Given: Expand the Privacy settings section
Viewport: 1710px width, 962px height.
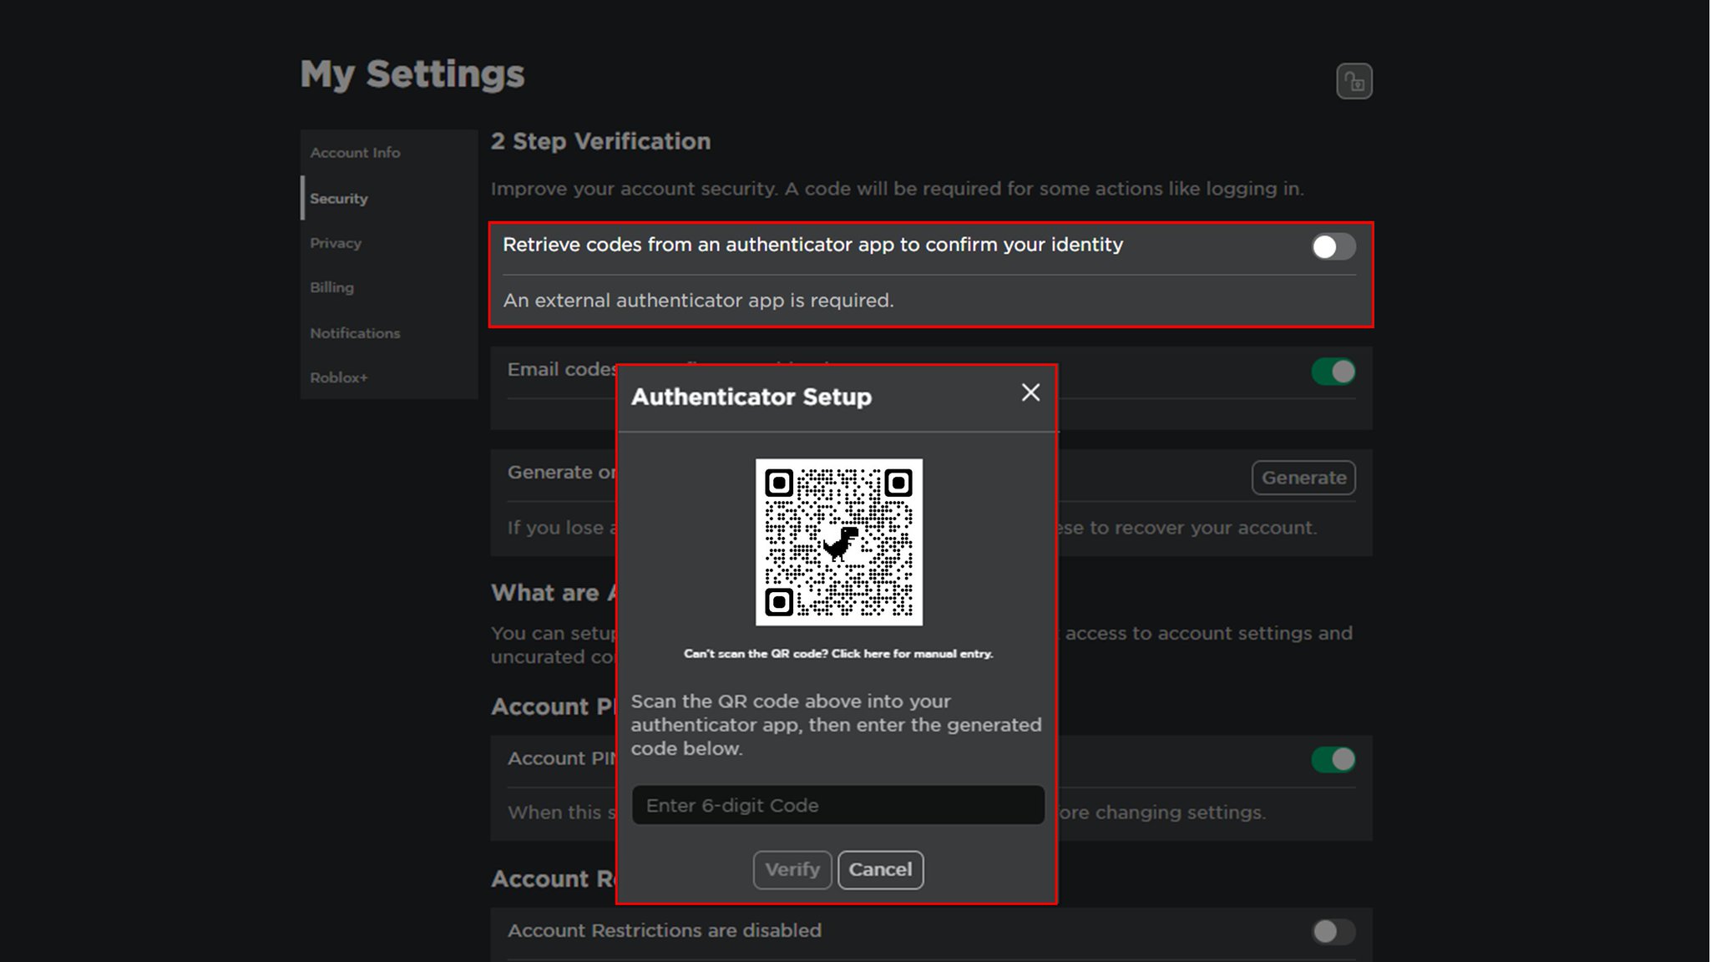Looking at the screenshot, I should 335,242.
